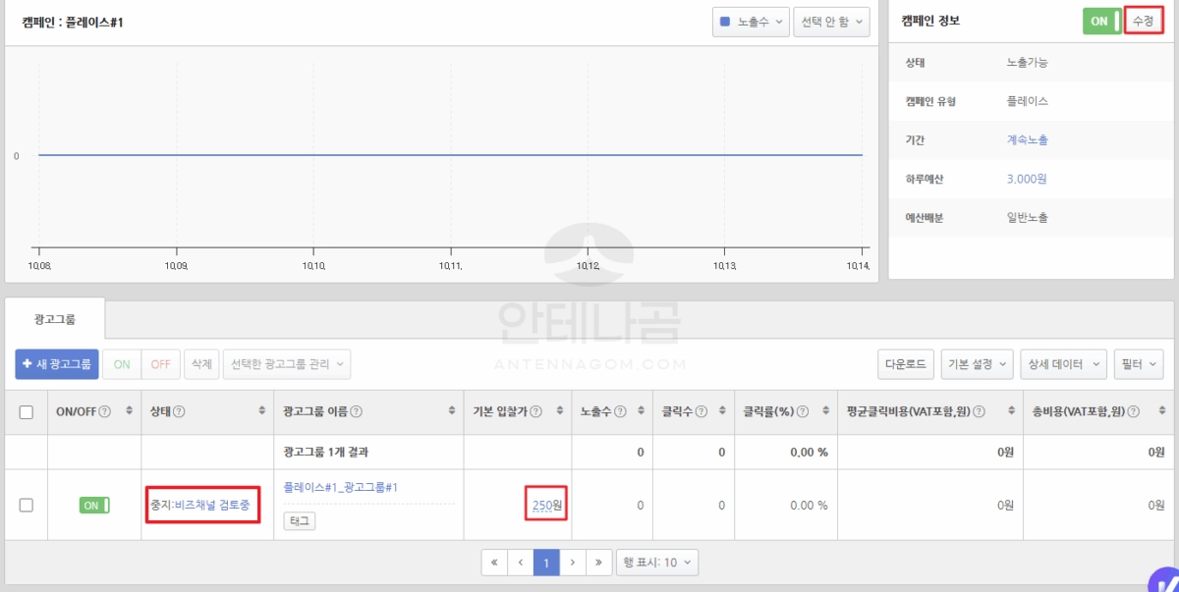
Task: Check the select-all checkbox in the table header
Action: [26, 412]
